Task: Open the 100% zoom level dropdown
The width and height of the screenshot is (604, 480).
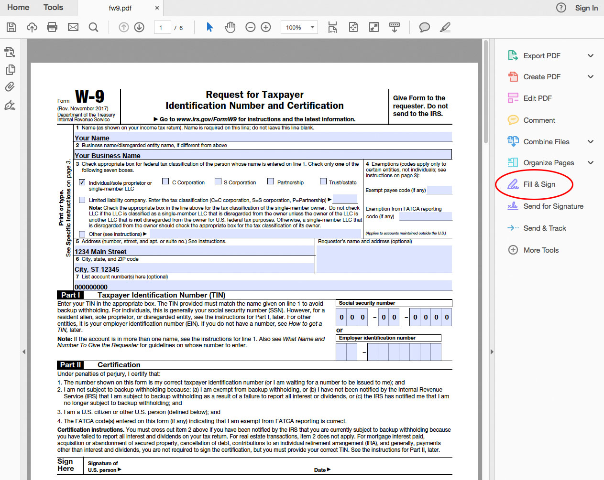Action: 300,27
